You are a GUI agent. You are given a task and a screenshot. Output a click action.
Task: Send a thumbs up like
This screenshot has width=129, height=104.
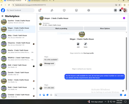pos(125,95)
